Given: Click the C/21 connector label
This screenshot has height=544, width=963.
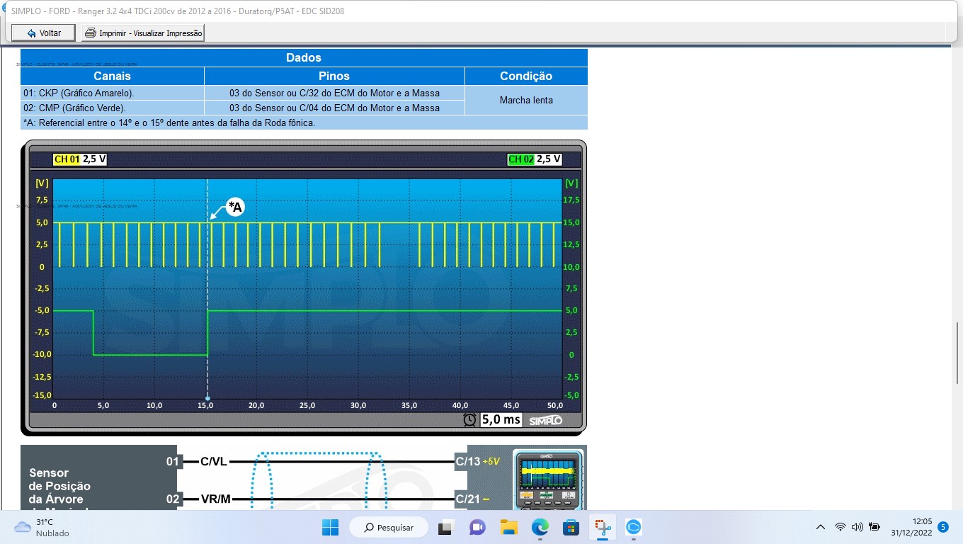Looking at the screenshot, I should point(472,499).
